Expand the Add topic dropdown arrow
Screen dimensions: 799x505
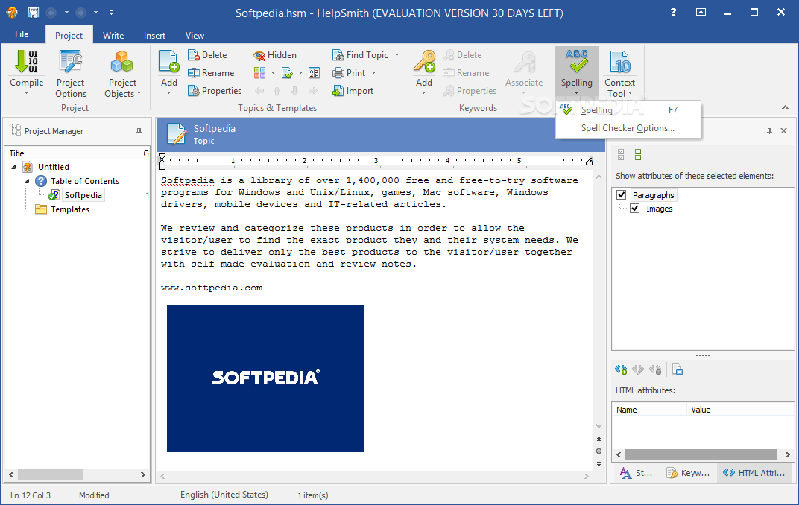coord(168,92)
